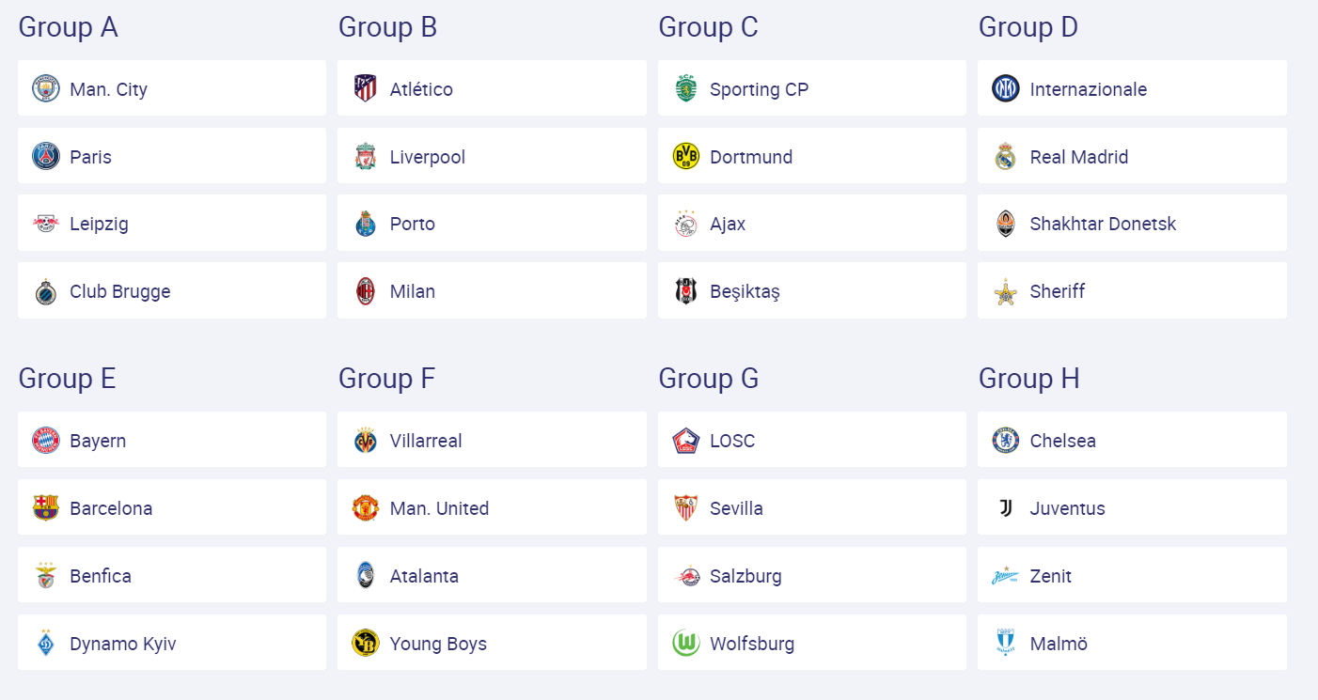
Task: Click the Dortmund BVB logo
Action: pos(686,157)
